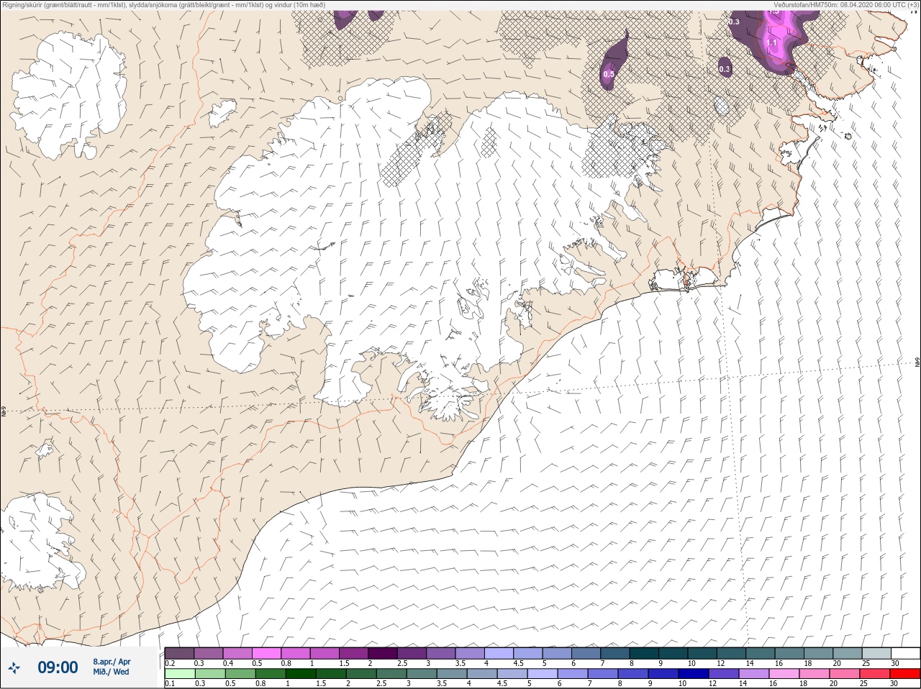Click the bright red last swatch in the lower legend

905,674
